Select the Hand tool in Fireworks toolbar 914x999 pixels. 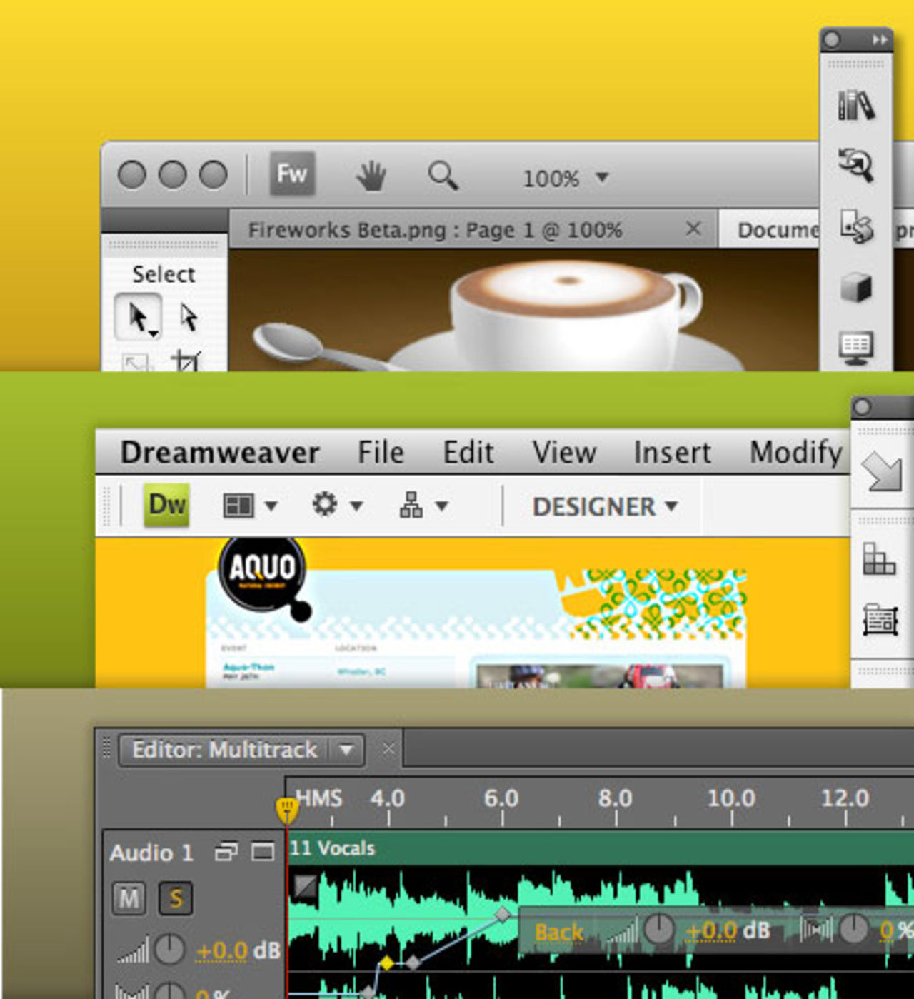[371, 174]
